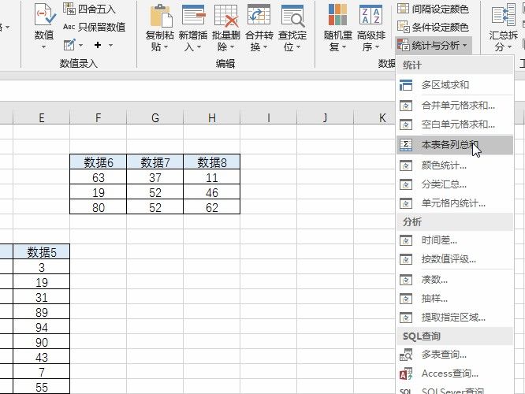Viewport: 525px width, 394px height.
Task: Select 时间差... menu item
Action: click(x=455, y=240)
